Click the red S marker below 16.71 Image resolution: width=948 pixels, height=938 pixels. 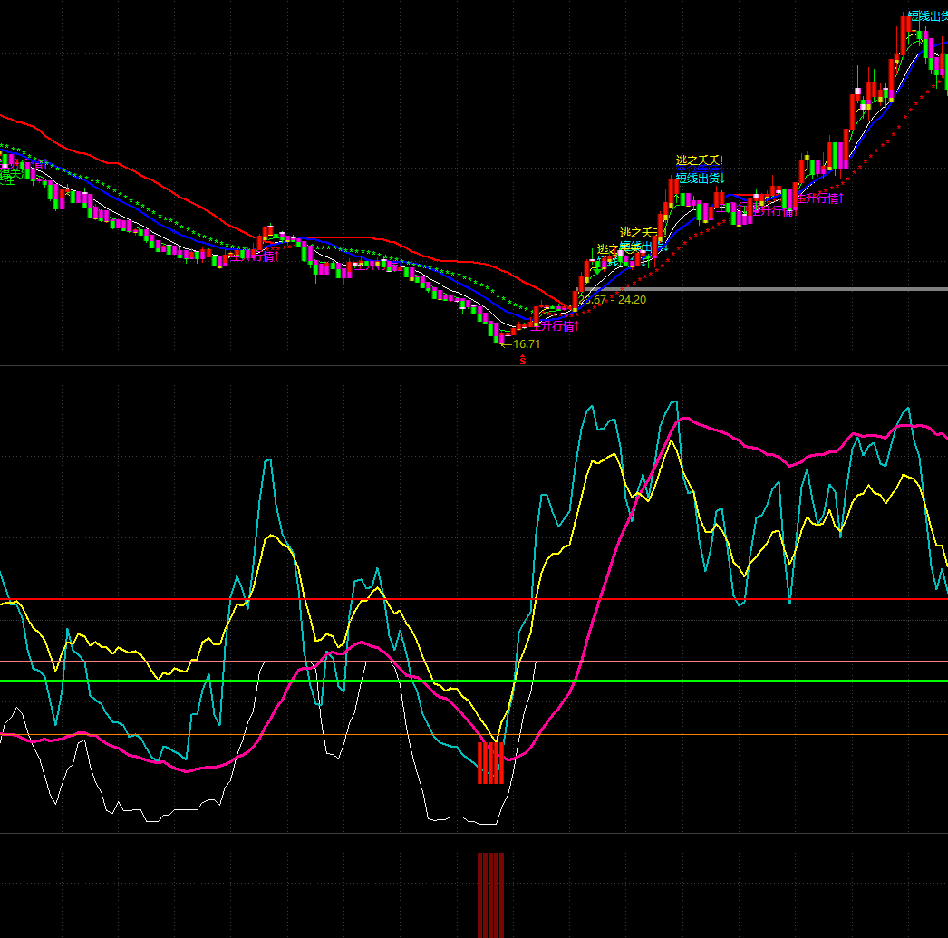tap(523, 360)
